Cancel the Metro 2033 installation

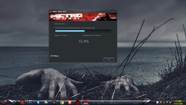point(108,60)
